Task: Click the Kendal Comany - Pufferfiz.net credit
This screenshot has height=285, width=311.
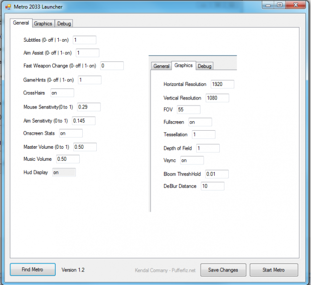Action: coord(165,270)
